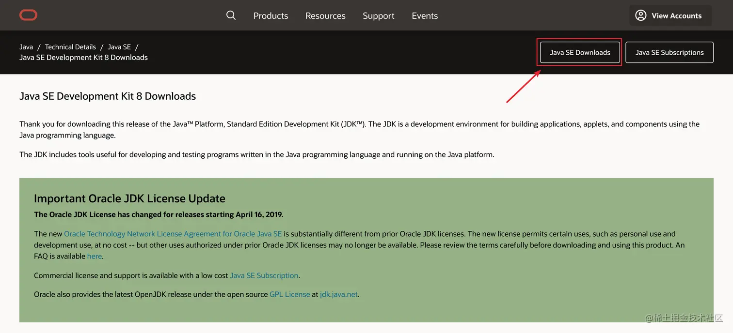733x333 pixels.
Task: Open Oracle Technology Network License Agreement link
Action: coord(173,234)
